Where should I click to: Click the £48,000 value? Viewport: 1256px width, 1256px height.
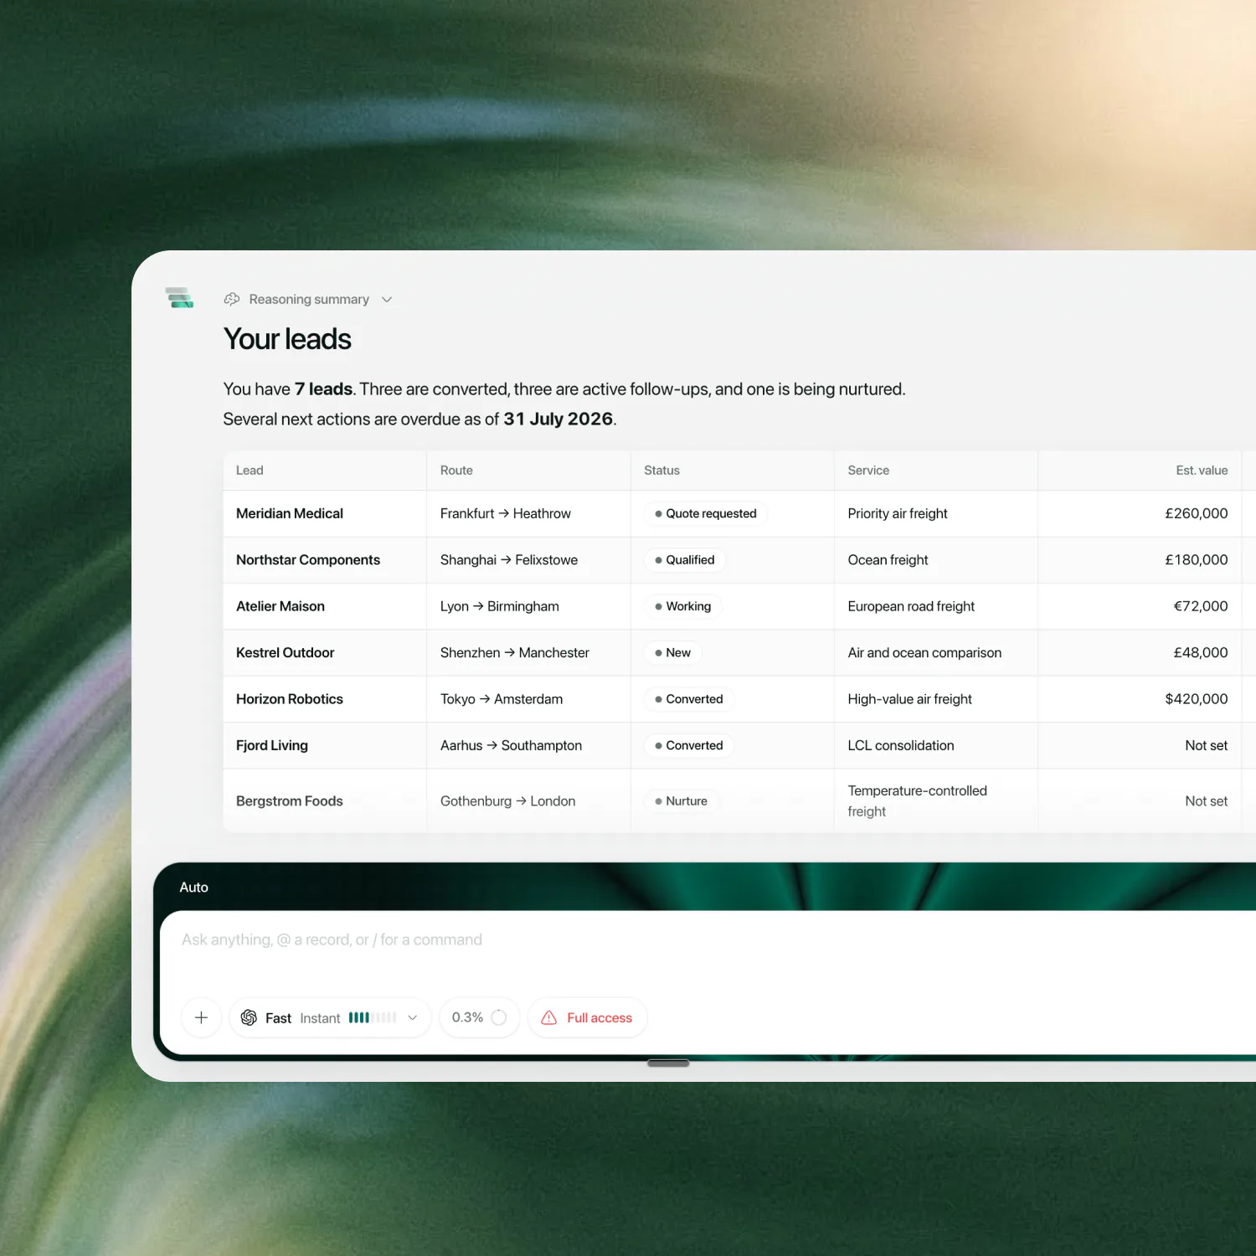click(x=1201, y=652)
